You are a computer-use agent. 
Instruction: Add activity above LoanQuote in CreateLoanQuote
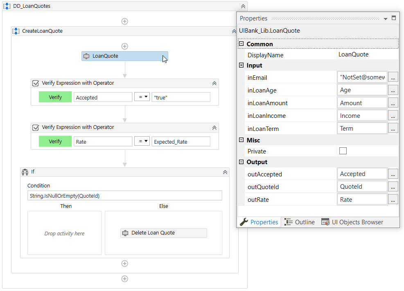[125, 46]
